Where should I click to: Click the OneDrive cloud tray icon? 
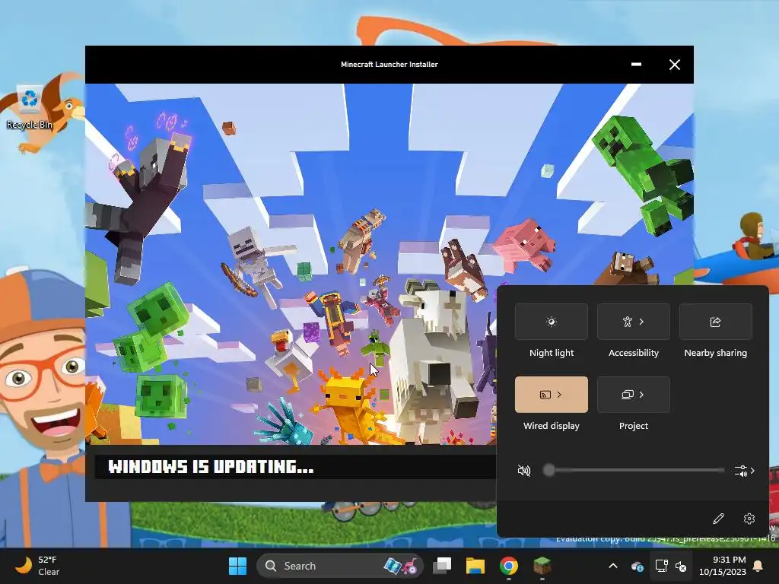(x=638, y=566)
